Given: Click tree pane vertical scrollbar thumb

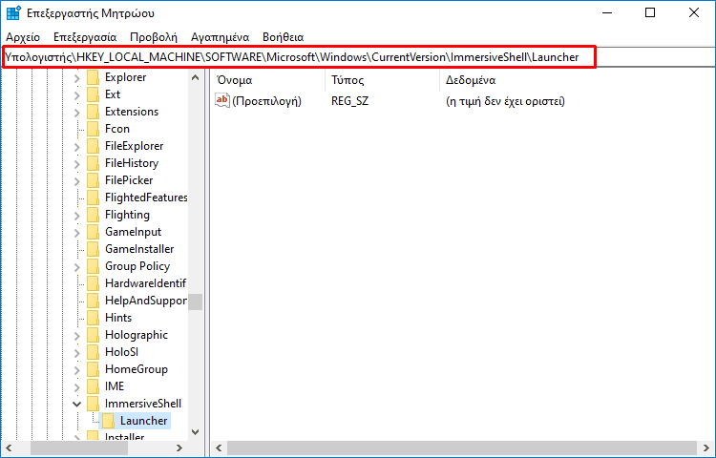Looking at the screenshot, I should click(x=196, y=302).
